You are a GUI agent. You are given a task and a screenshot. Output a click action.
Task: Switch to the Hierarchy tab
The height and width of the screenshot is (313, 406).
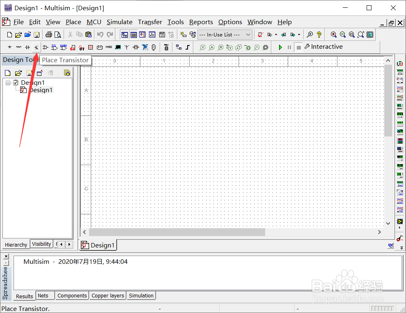point(16,245)
